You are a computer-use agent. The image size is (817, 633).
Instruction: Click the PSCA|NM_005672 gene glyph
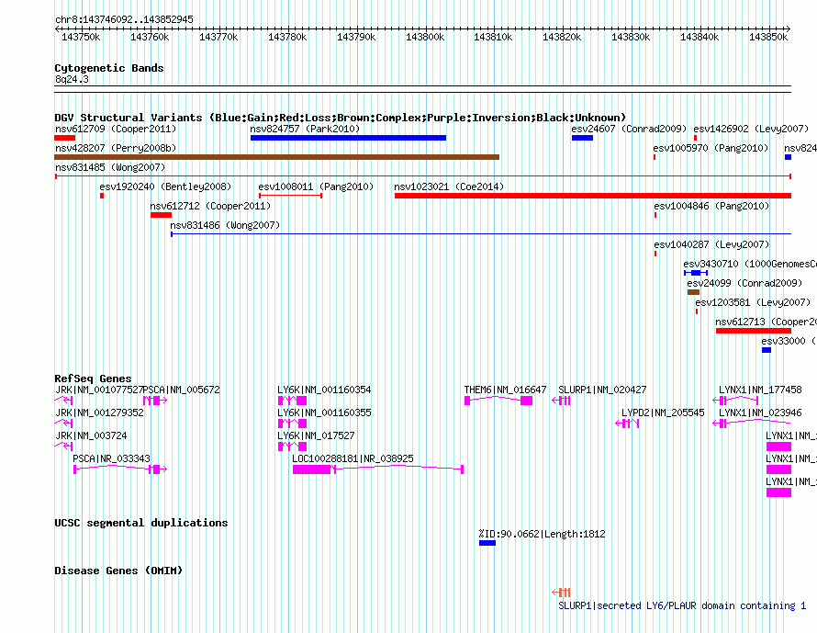click(x=155, y=401)
